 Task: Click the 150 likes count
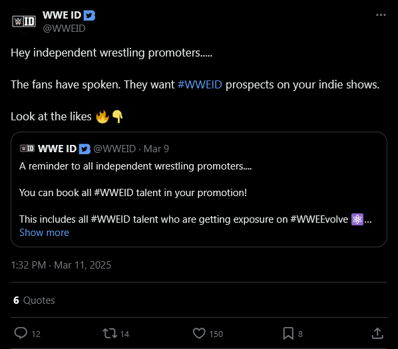click(216, 334)
